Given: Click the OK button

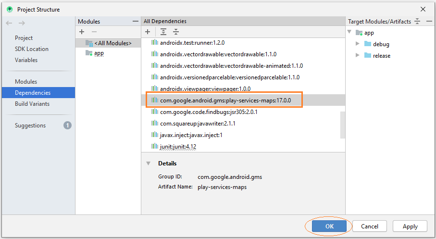Looking at the screenshot, I should (329, 226).
